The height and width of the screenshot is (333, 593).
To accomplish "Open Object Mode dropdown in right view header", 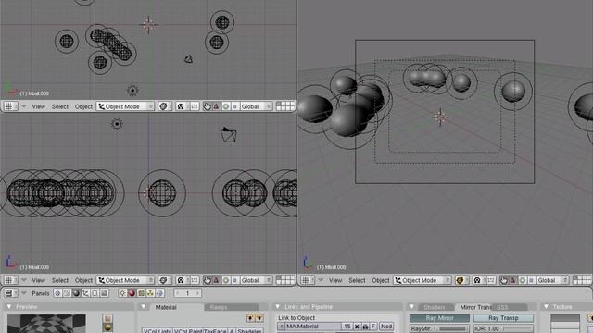I will (423, 280).
